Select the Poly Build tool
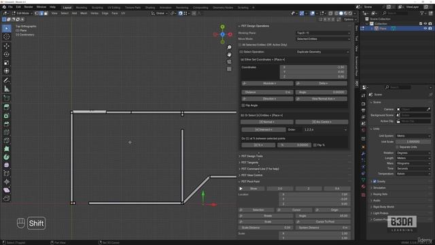 6,149
